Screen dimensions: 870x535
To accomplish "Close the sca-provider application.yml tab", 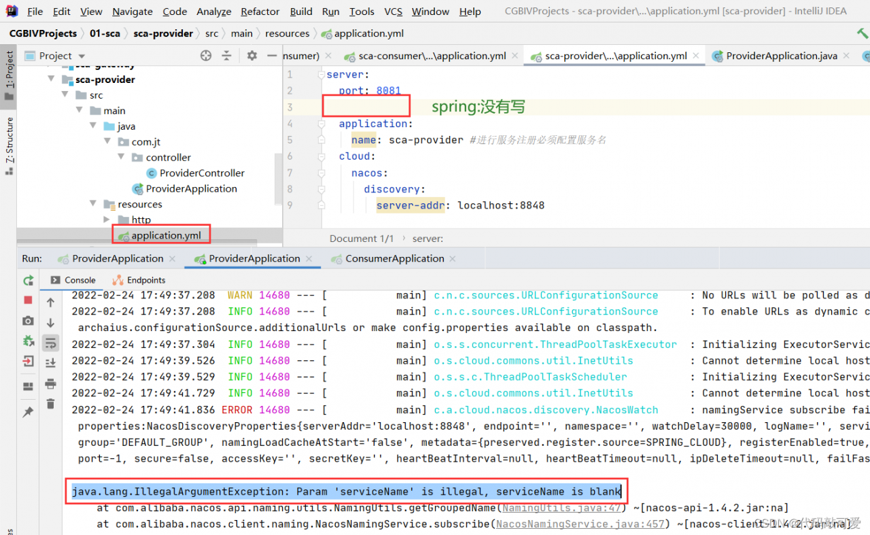I will pyautogui.click(x=697, y=56).
